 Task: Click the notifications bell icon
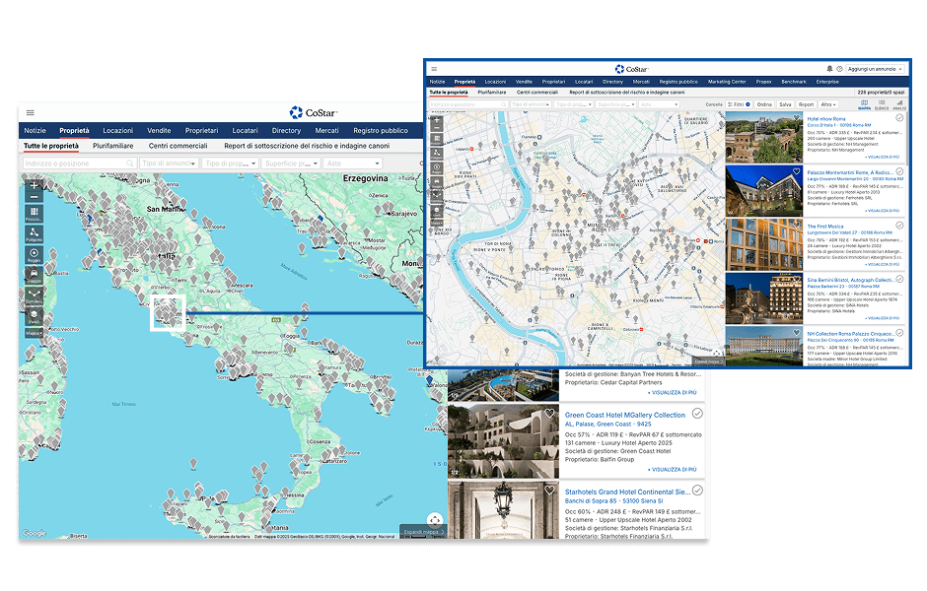pyautogui.click(x=829, y=69)
